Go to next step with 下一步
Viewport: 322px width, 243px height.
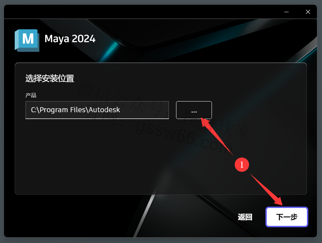287,217
